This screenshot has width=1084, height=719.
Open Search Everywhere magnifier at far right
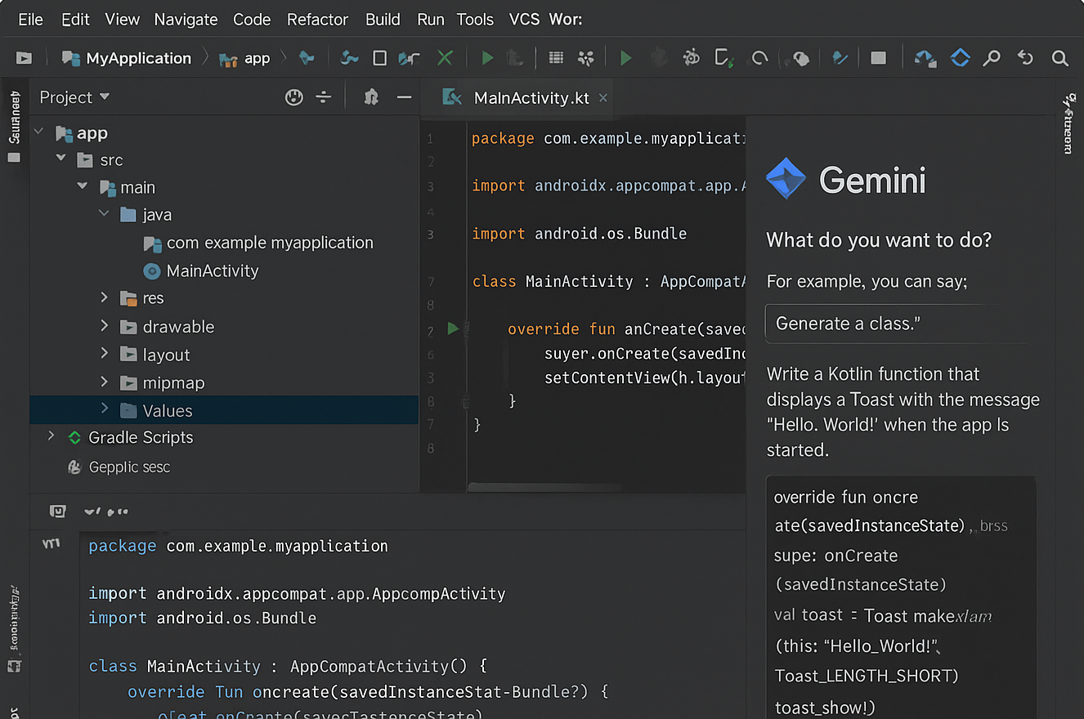tap(1059, 58)
